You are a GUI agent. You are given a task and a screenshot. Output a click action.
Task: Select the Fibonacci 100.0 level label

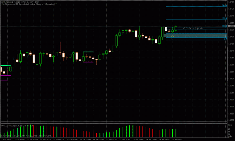(x=224, y=26)
